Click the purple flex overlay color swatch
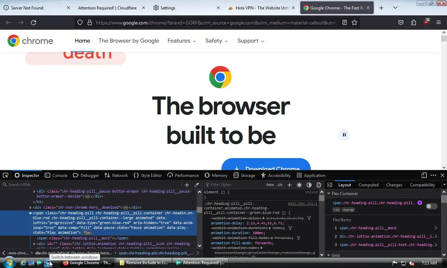Viewport: 447px width, 268px height. click(x=420, y=203)
